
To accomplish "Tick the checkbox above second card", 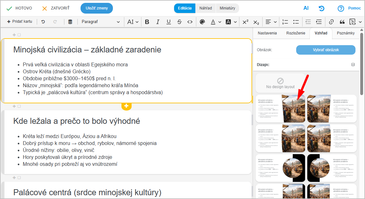I will tap(19, 106).
